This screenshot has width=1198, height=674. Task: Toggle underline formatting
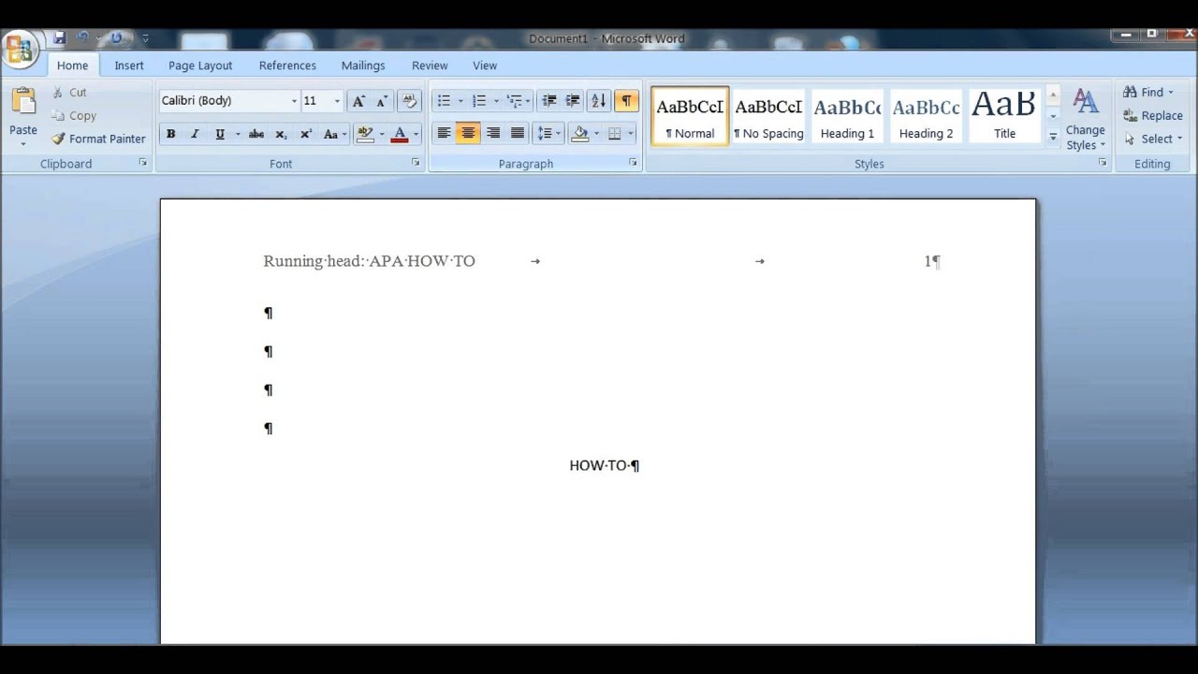[x=220, y=134]
